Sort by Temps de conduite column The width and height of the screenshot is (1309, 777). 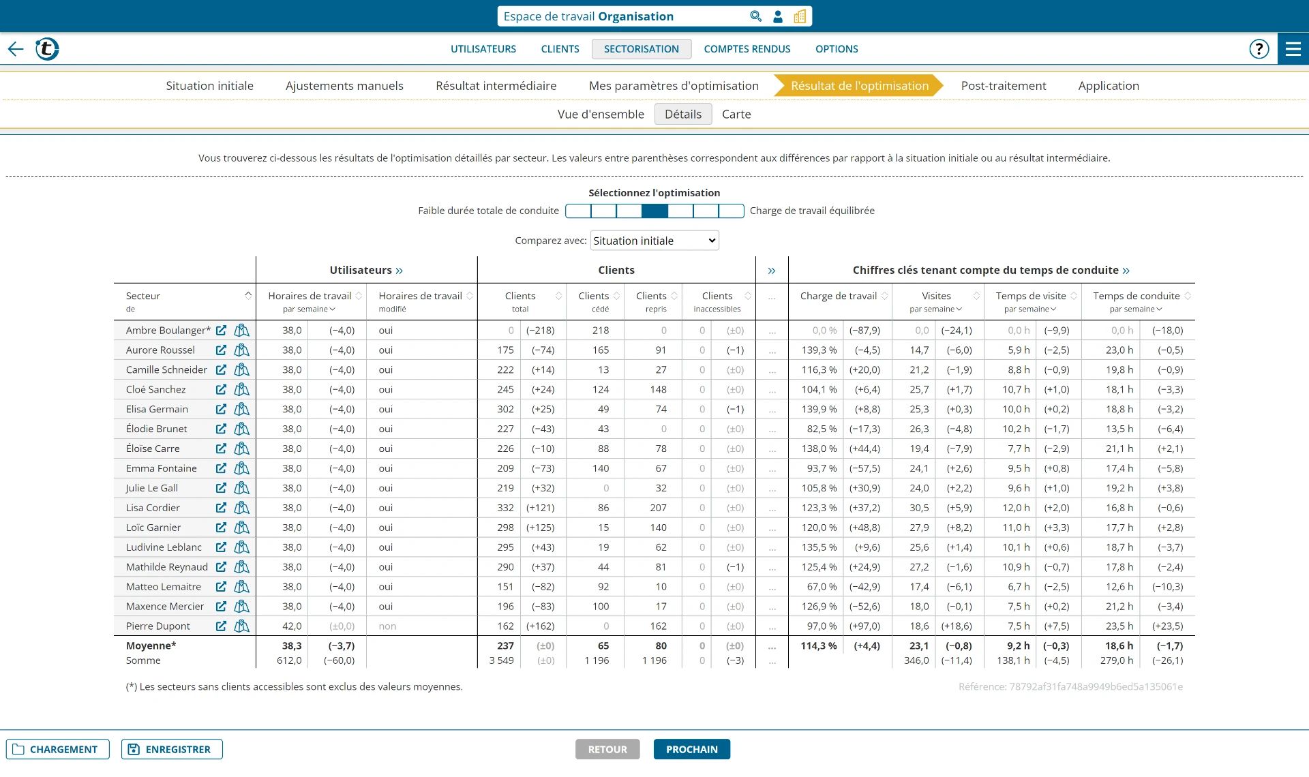click(x=1188, y=296)
